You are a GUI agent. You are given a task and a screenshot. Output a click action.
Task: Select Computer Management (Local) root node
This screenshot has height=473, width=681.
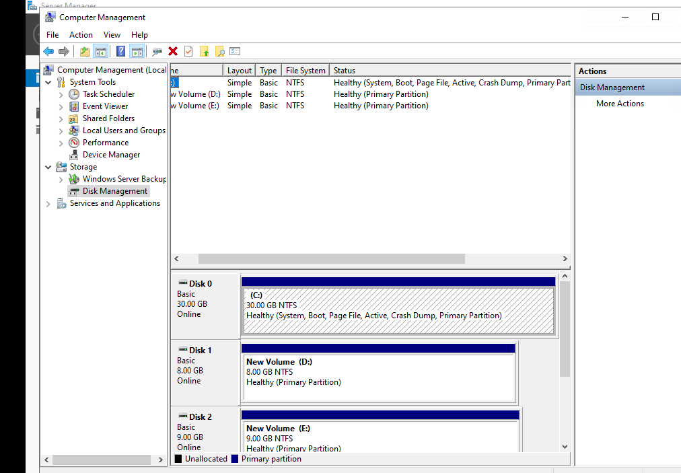112,70
